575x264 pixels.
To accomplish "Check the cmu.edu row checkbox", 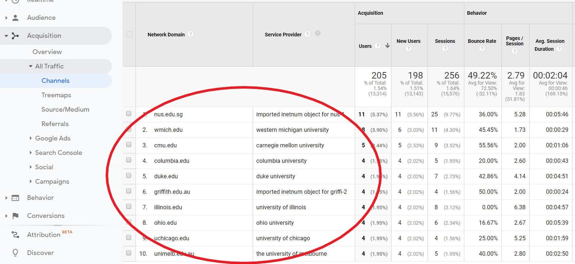I will tap(129, 144).
